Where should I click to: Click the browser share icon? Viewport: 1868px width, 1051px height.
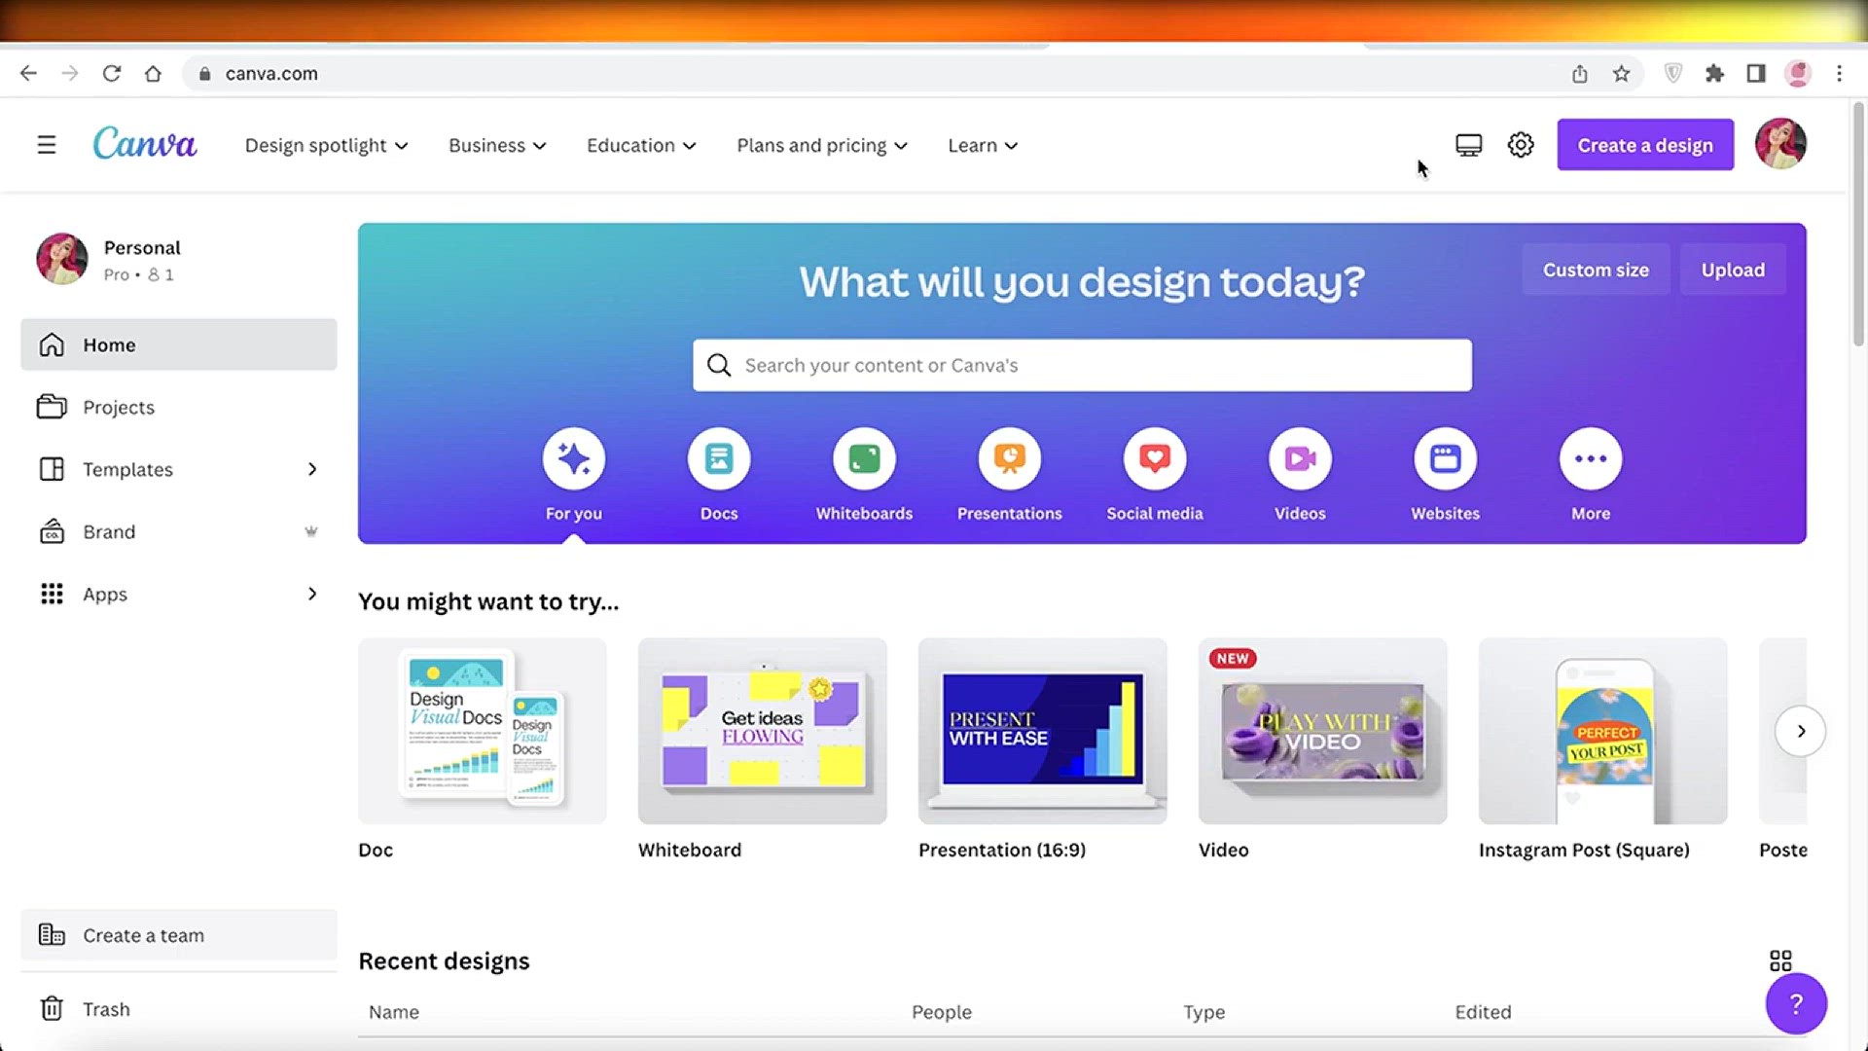click(1580, 73)
